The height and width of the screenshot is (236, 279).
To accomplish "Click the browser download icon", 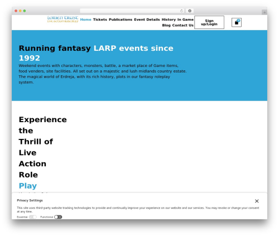I will coord(190,11).
